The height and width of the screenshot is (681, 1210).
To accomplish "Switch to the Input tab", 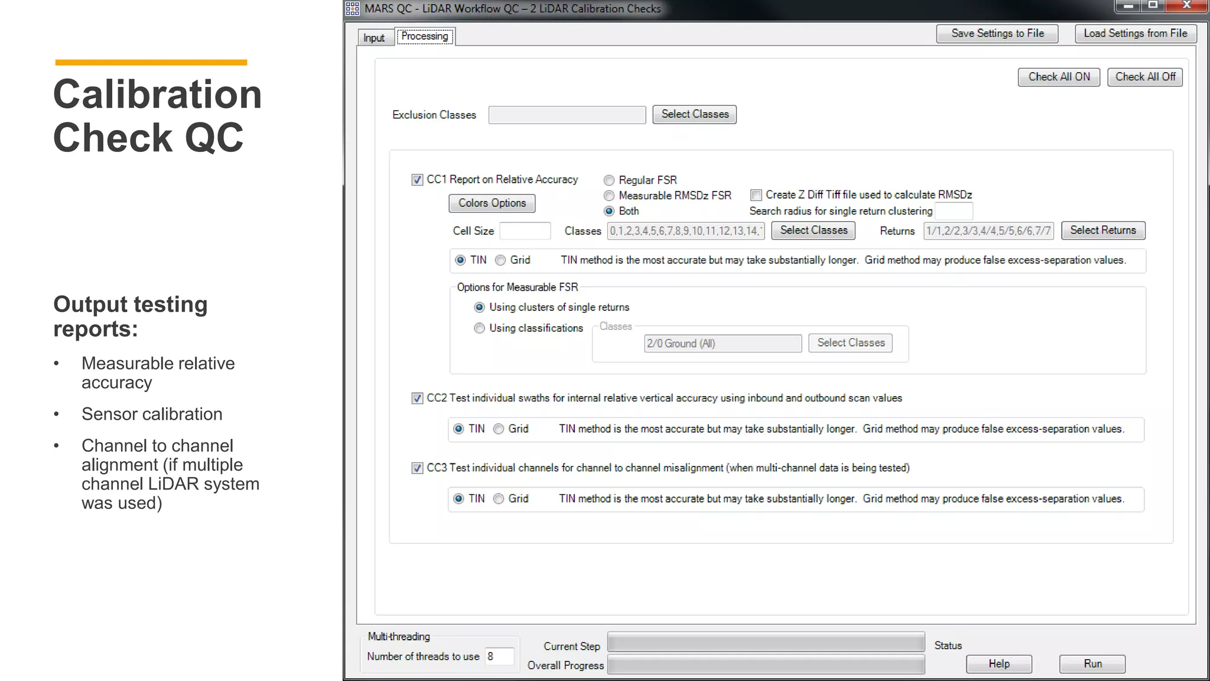I will point(373,38).
